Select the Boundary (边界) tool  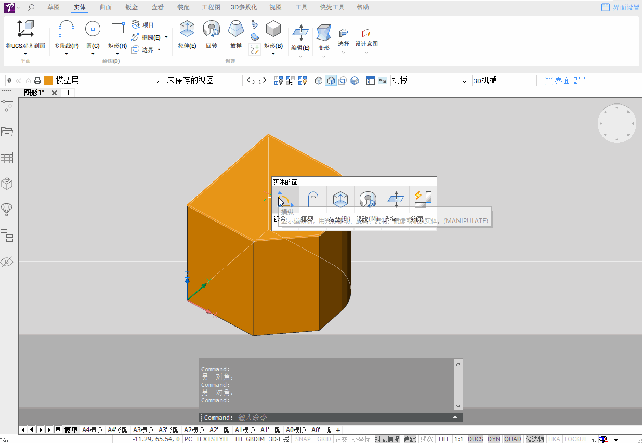[143, 50]
